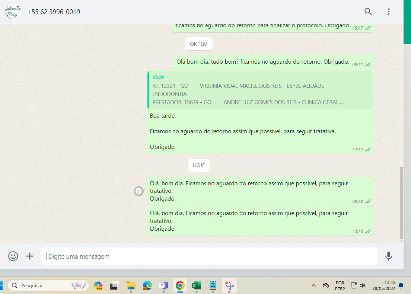Open volume control tray icon
Screen dimensions: 411x294
(x=363, y=285)
